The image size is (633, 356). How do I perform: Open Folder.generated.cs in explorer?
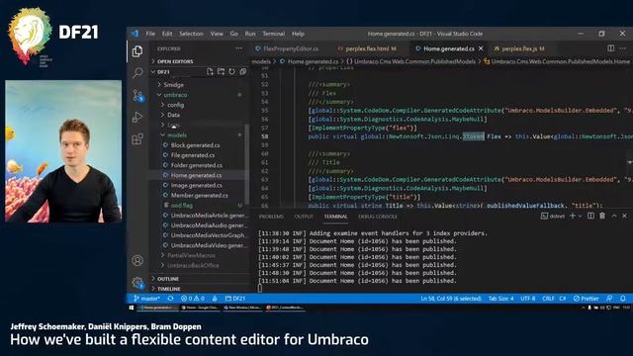pos(196,165)
